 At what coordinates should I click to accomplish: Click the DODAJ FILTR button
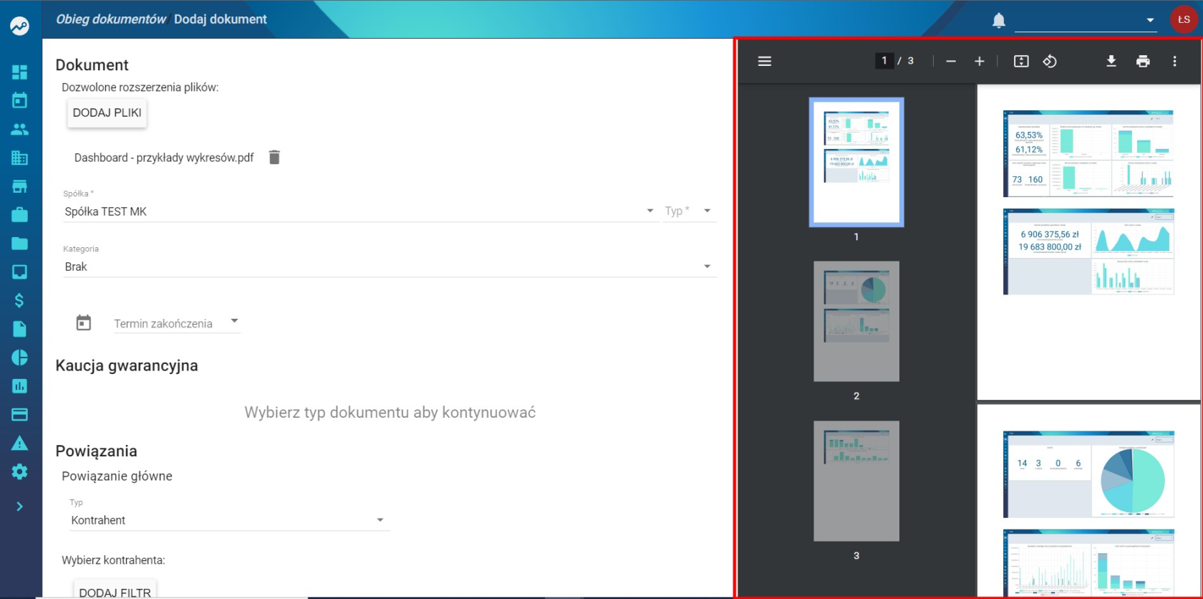pyautogui.click(x=115, y=590)
